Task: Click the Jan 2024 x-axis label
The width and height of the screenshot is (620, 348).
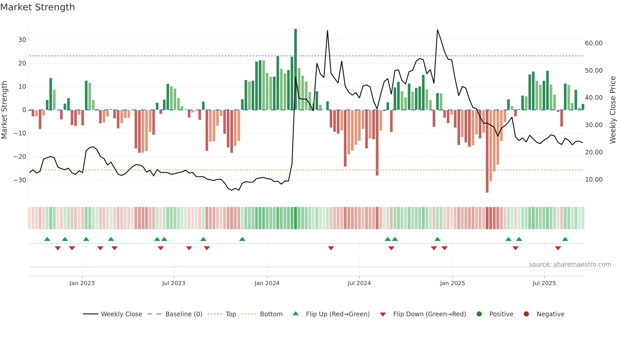Action: pos(267,283)
